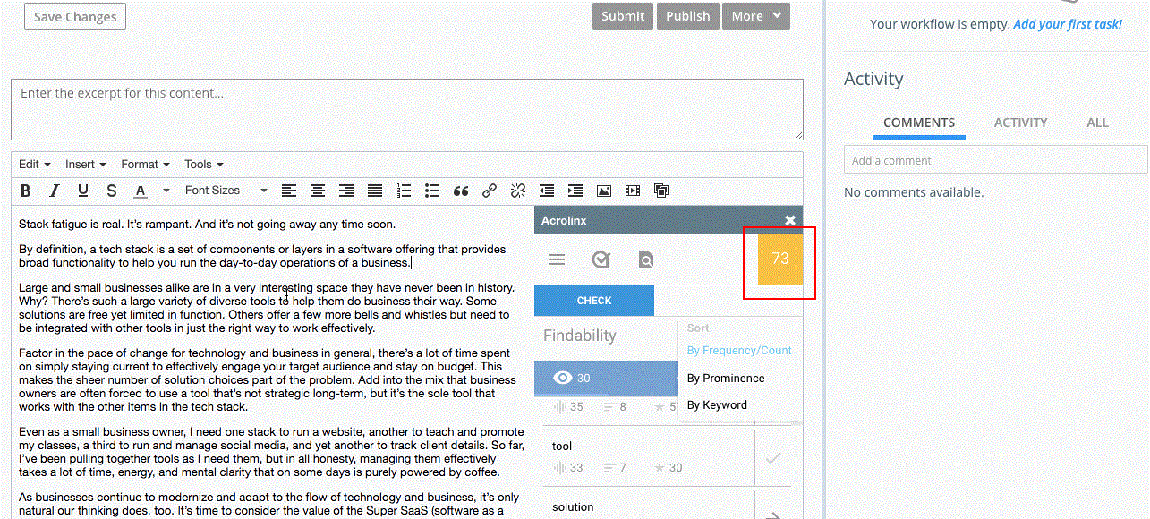Screen dimensions: 1150x519
Task: Click the insert image icon
Action: (x=604, y=191)
